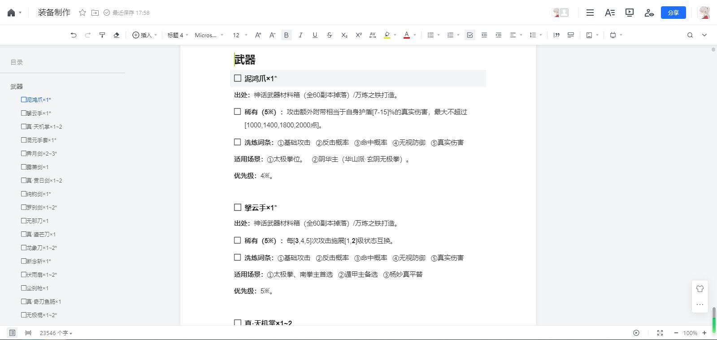Open the font color red swatch

pos(407,35)
